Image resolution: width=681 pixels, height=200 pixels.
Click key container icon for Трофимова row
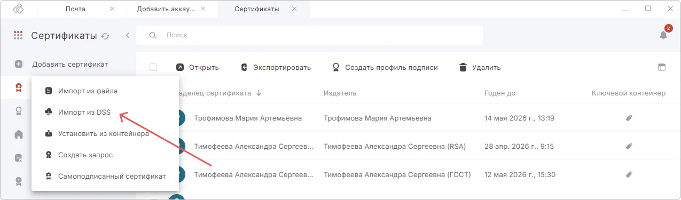pyautogui.click(x=629, y=118)
